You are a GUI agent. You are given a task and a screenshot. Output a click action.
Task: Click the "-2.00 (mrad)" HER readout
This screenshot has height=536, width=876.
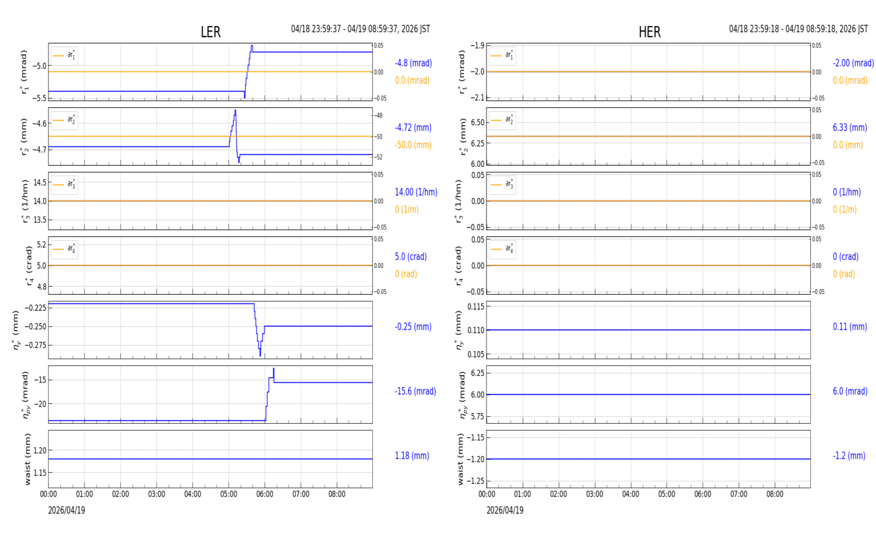click(854, 63)
